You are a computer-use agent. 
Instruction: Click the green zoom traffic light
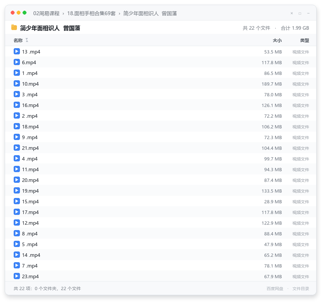point(25,13)
